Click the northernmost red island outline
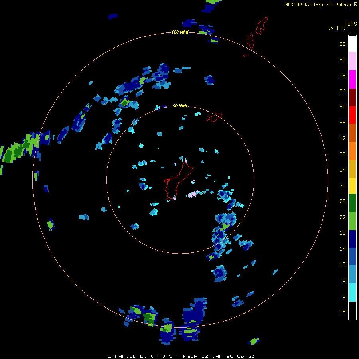359x359 pixels. point(262,26)
